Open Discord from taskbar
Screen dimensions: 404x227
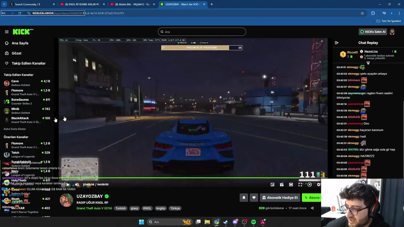(x=235, y=222)
